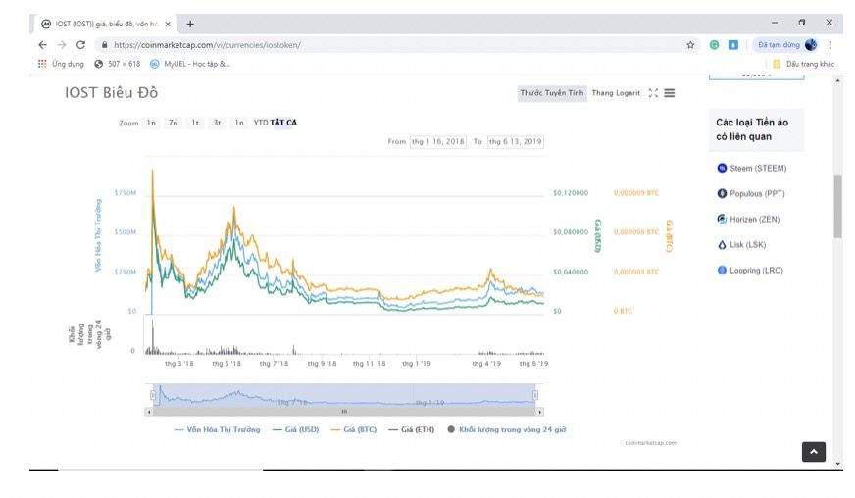Open the Đã tạm dừng profile button

785,45
